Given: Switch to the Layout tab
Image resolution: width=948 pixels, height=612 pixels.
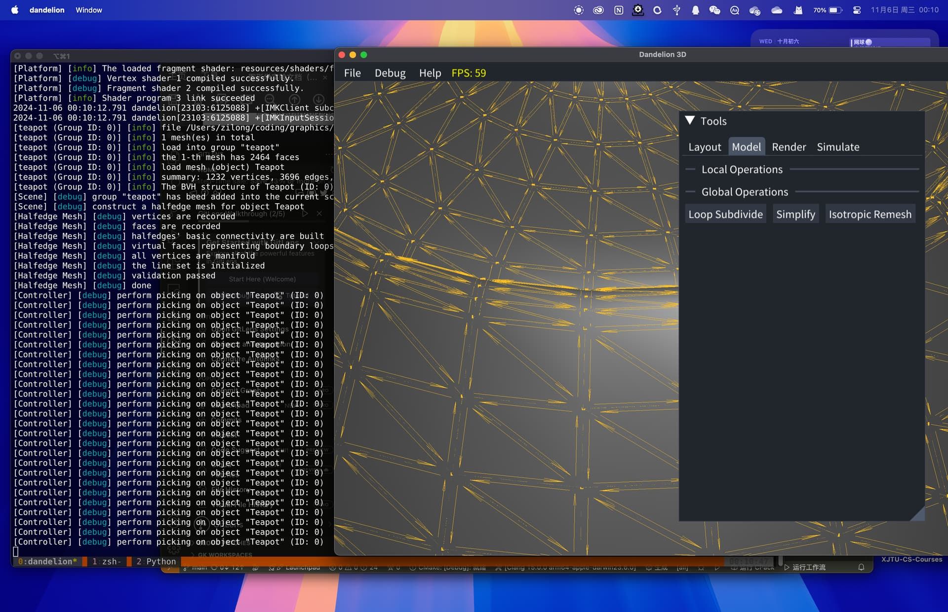Looking at the screenshot, I should 705,147.
